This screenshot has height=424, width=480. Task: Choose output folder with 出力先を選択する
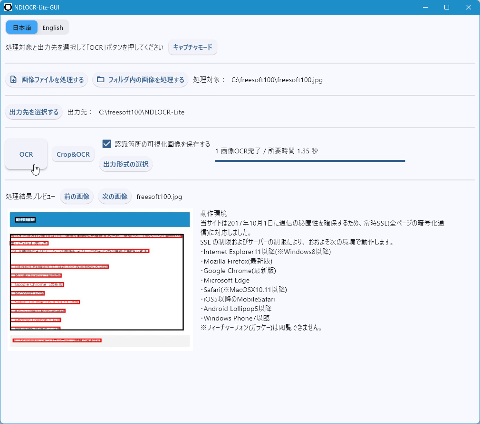pos(34,112)
